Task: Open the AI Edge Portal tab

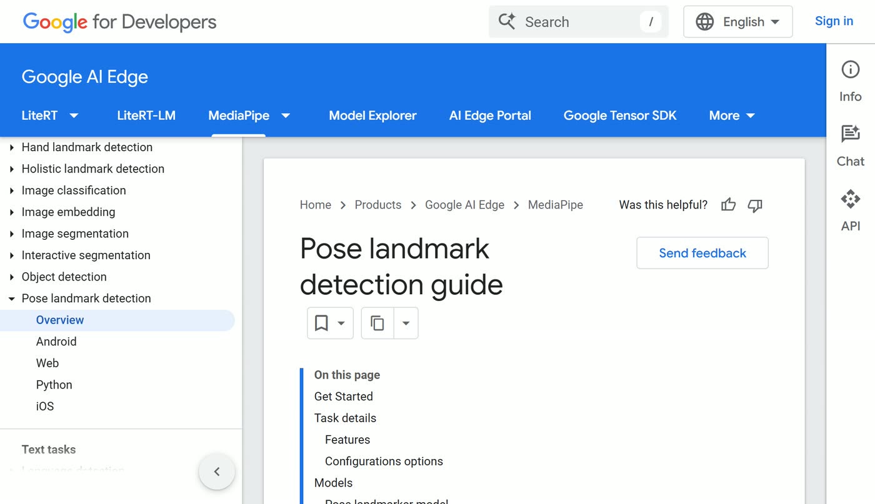Action: 490,116
